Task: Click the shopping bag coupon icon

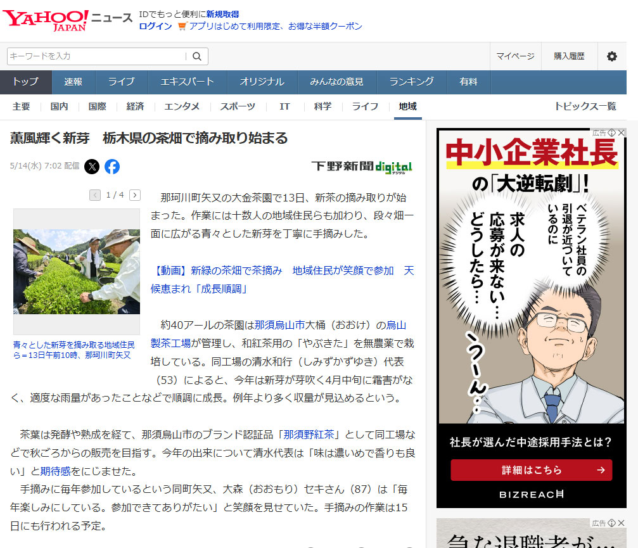Action: click(181, 27)
